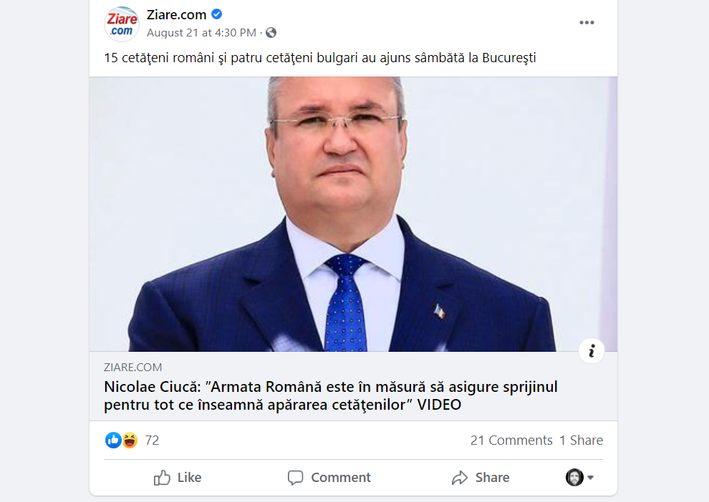Open the article preview image
Viewport: 709px width, 502px height.
pyautogui.click(x=353, y=214)
